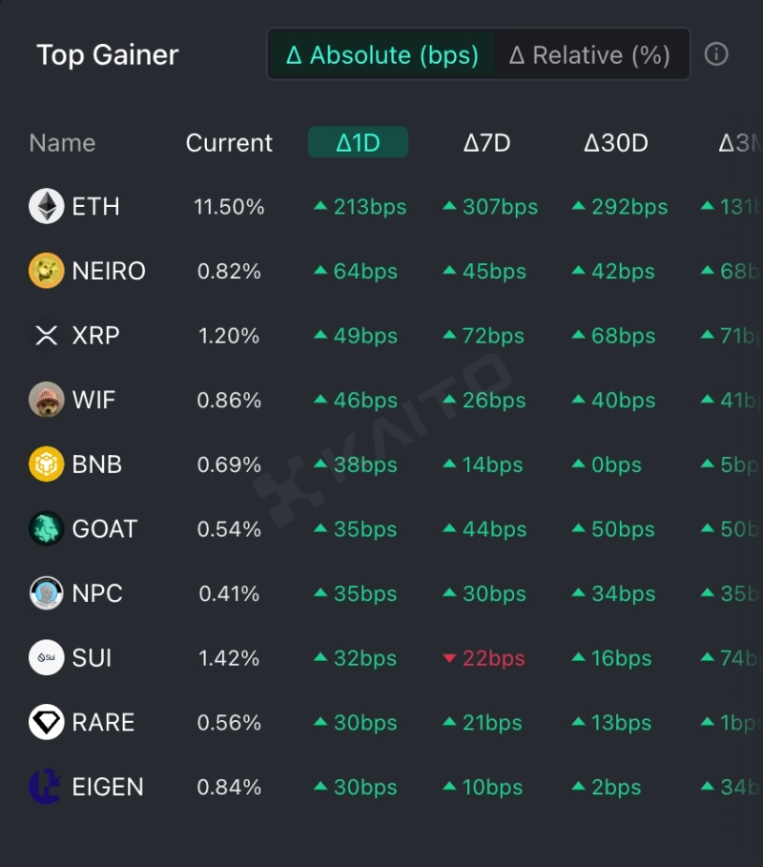763x867 pixels.
Task: Click the Name column header
Action: [62, 143]
